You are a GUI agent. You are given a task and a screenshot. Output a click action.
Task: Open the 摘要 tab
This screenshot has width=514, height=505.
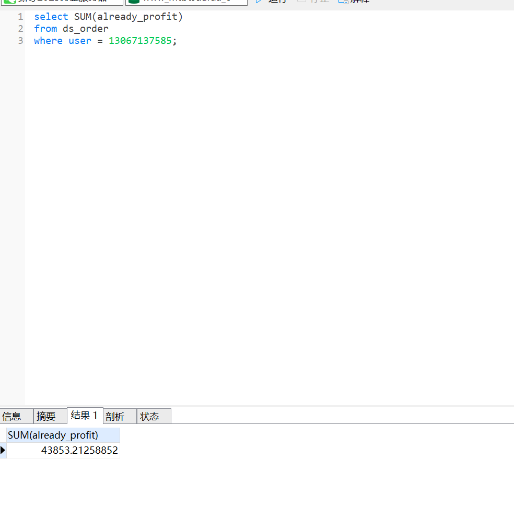point(46,416)
